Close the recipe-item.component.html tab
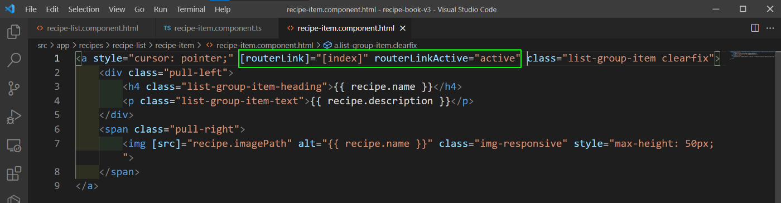 coord(403,28)
